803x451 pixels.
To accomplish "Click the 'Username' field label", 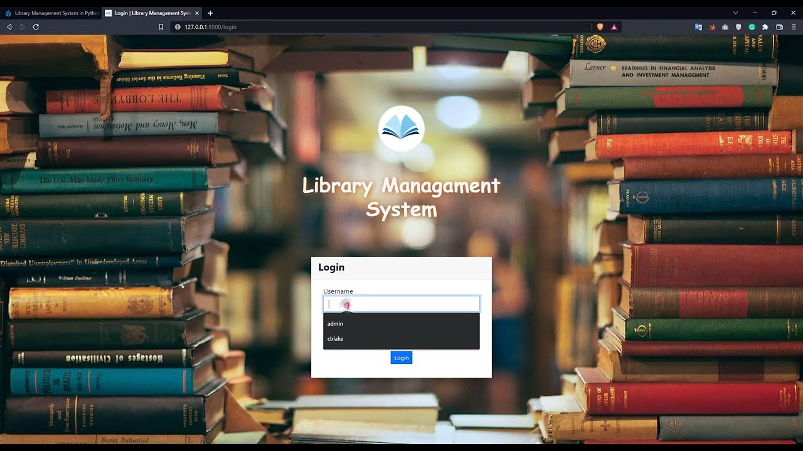I will (x=338, y=291).
